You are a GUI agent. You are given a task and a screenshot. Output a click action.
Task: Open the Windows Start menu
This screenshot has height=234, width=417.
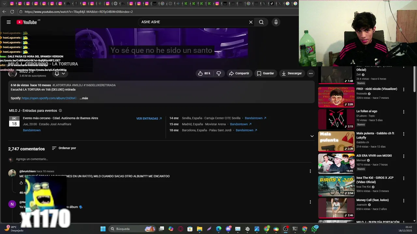tap(103, 229)
